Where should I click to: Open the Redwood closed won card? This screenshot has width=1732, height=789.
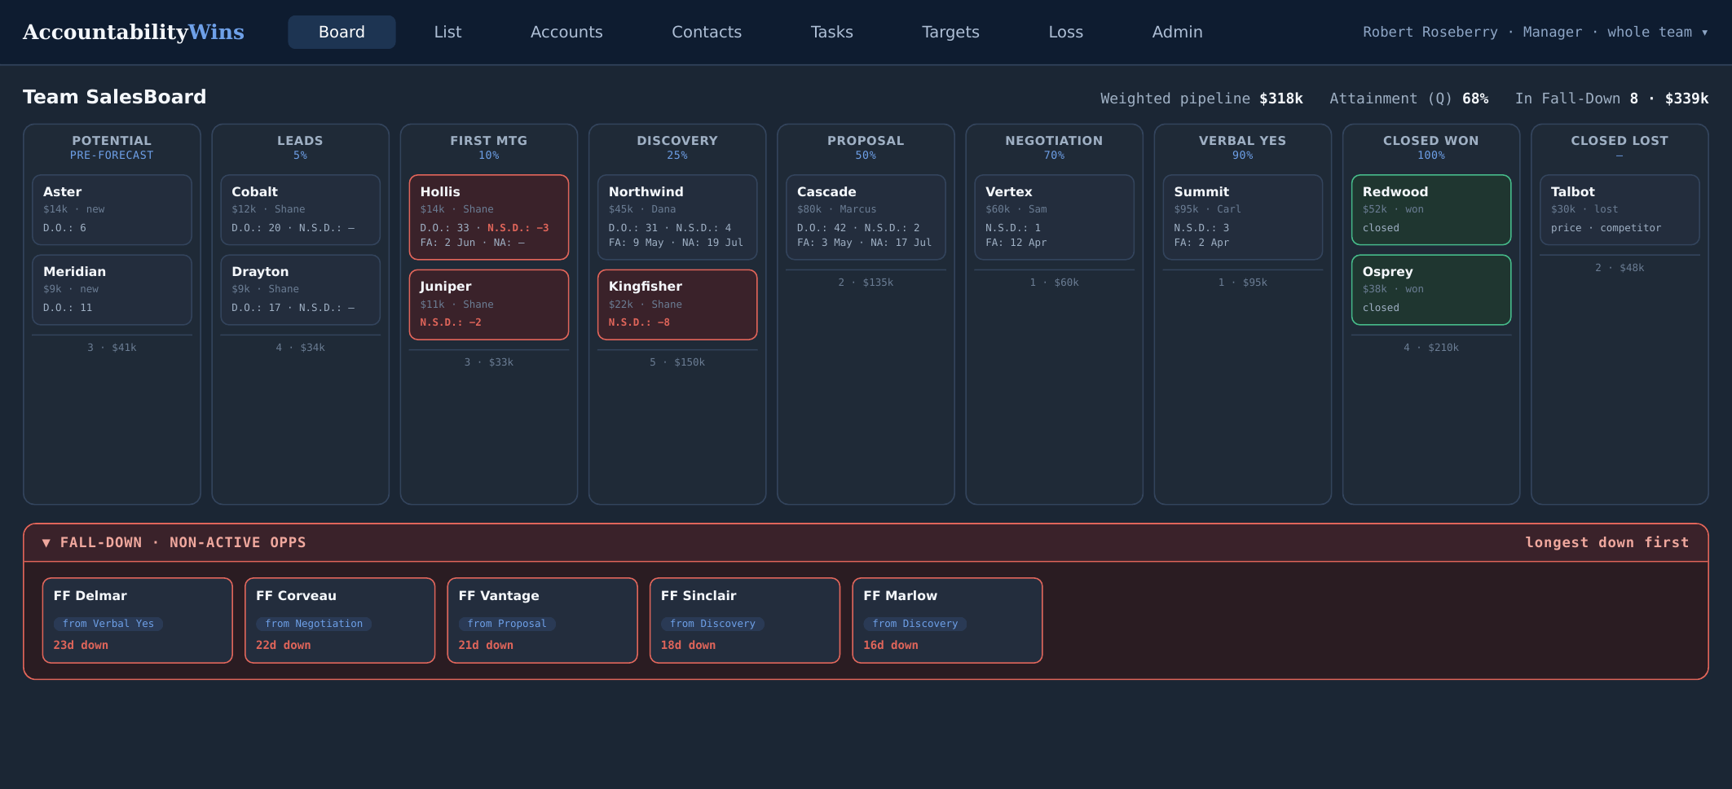tap(1430, 209)
